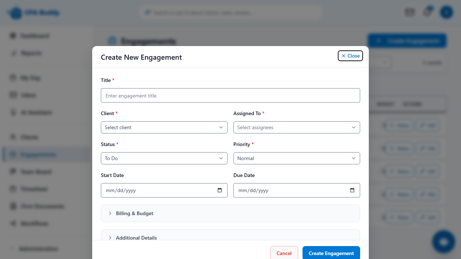Click the search bar at the top
This screenshot has width=461, height=259.
pos(230,13)
